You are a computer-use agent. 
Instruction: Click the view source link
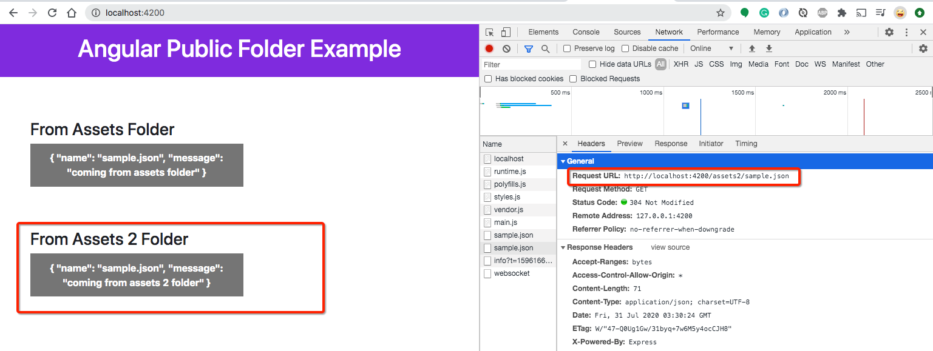670,247
